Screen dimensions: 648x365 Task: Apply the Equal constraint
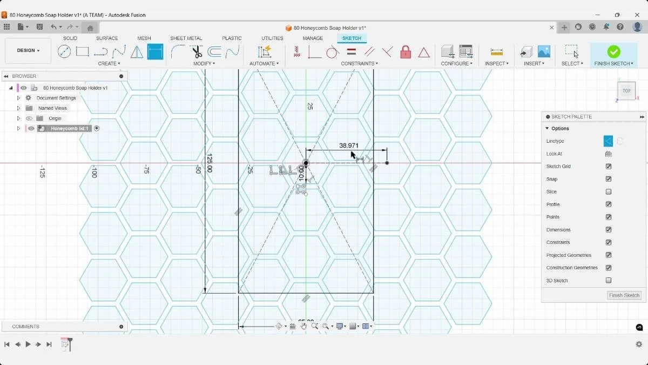[x=352, y=52]
